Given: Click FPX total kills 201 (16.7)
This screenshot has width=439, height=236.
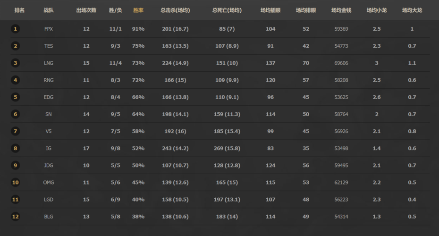Looking at the screenshot, I should pyautogui.click(x=175, y=29).
